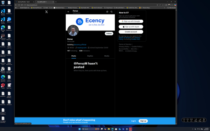210x131 pixels.
Task: Open the Edge profile avatar
Action: coord(169,5)
